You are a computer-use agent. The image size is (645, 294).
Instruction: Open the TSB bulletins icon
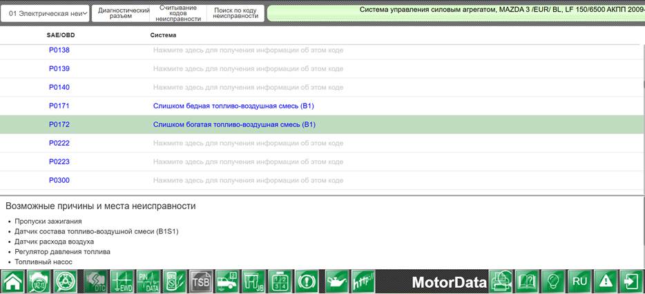[x=201, y=282]
